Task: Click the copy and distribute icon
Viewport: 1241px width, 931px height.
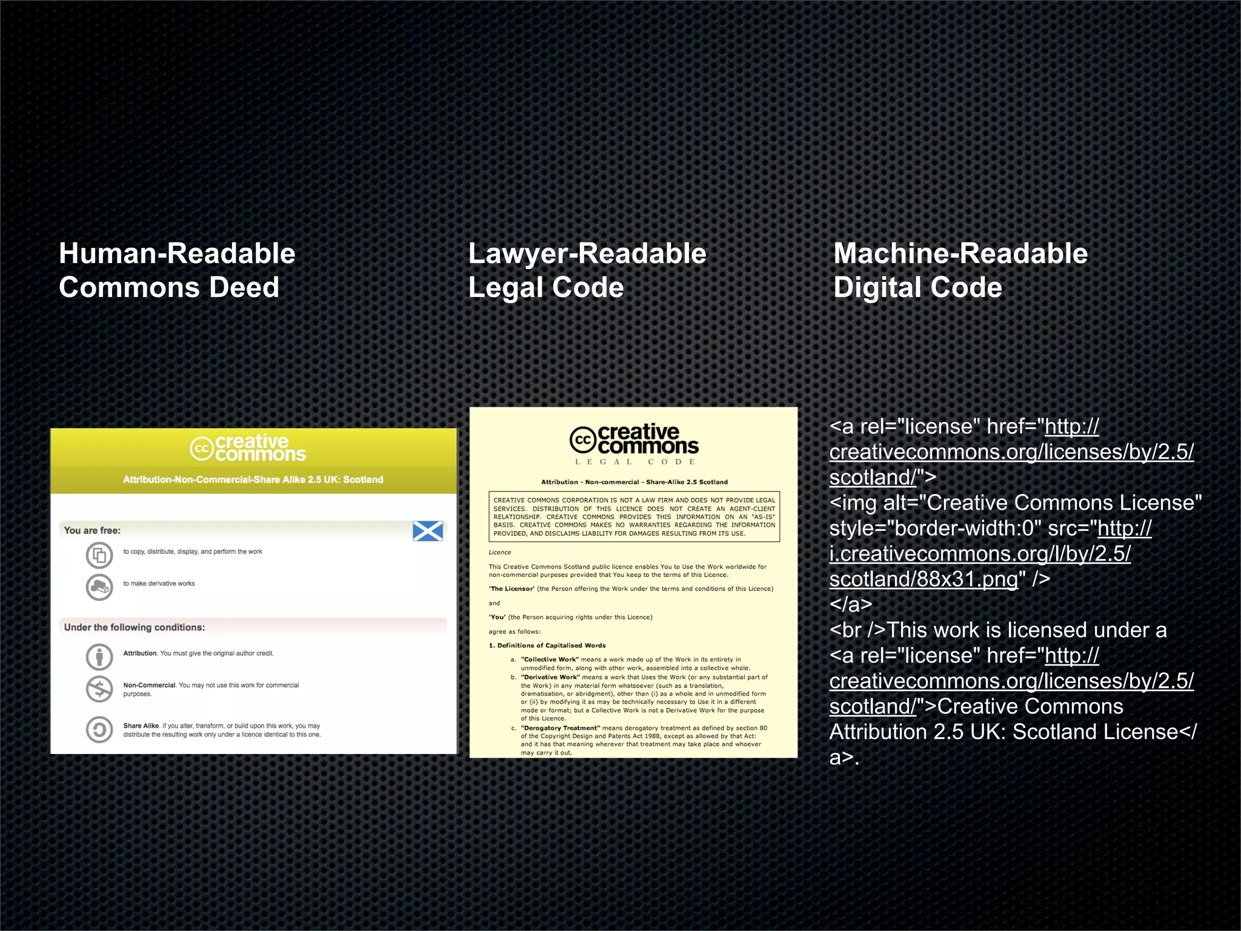Action: [99, 555]
